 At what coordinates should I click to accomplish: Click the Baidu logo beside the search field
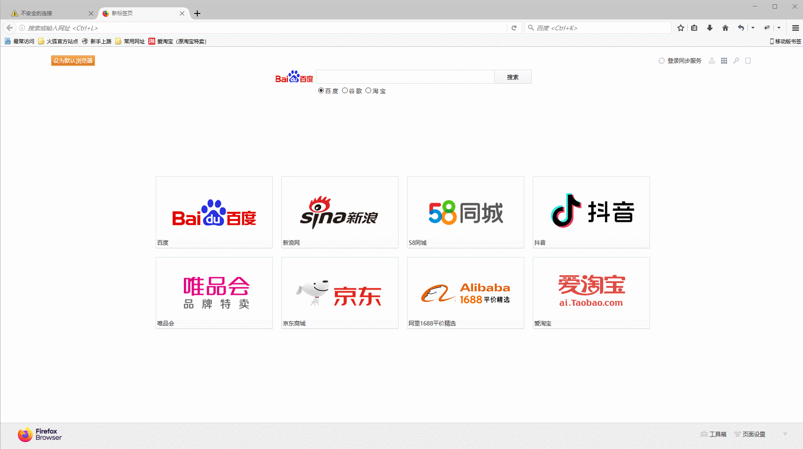pyautogui.click(x=294, y=77)
